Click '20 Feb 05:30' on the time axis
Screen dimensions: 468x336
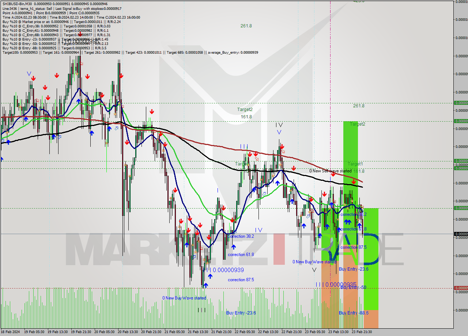[x=104, y=332]
